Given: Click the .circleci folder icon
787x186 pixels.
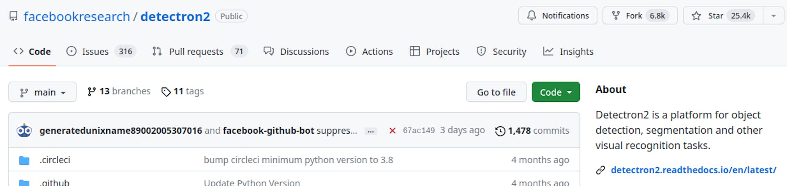Looking at the screenshot, I should (x=25, y=160).
